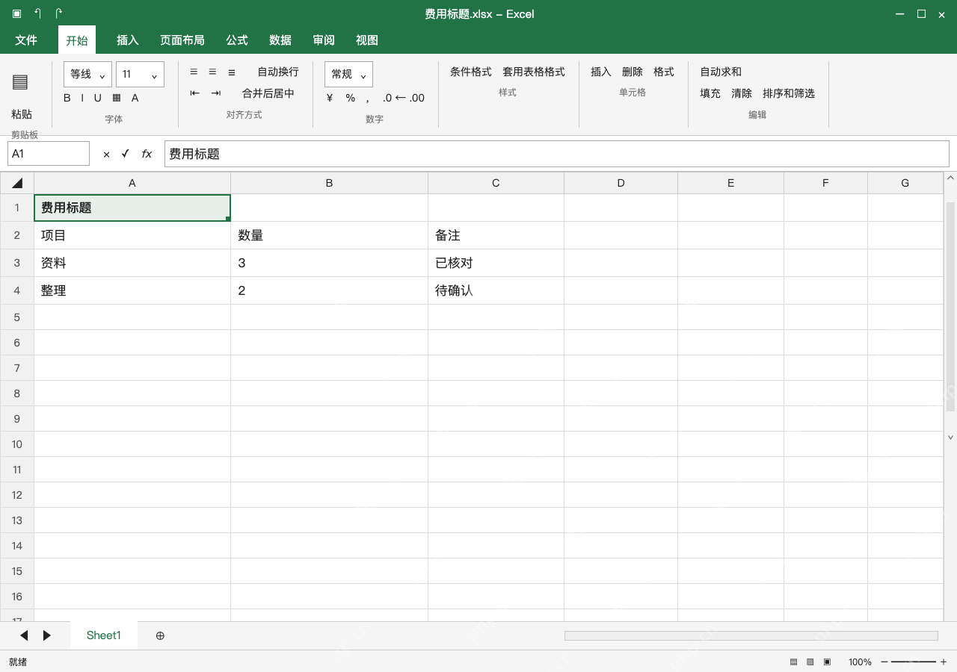
Task: Click the 填充 fill button
Action: coord(710,93)
